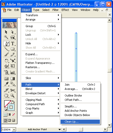
Task: Open the Effect menu
Action: coord(65,10)
